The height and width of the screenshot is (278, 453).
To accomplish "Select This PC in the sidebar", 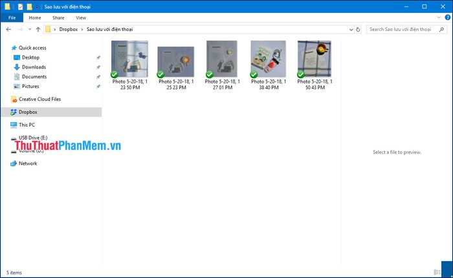I will 27,125.
